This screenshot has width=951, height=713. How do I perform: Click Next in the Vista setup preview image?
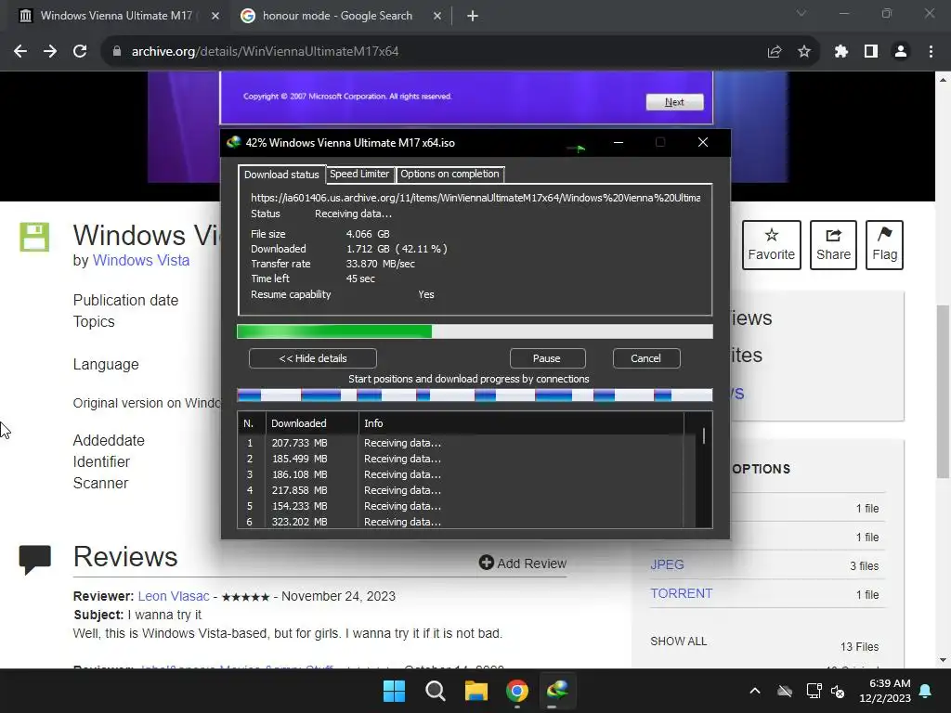[x=674, y=102]
